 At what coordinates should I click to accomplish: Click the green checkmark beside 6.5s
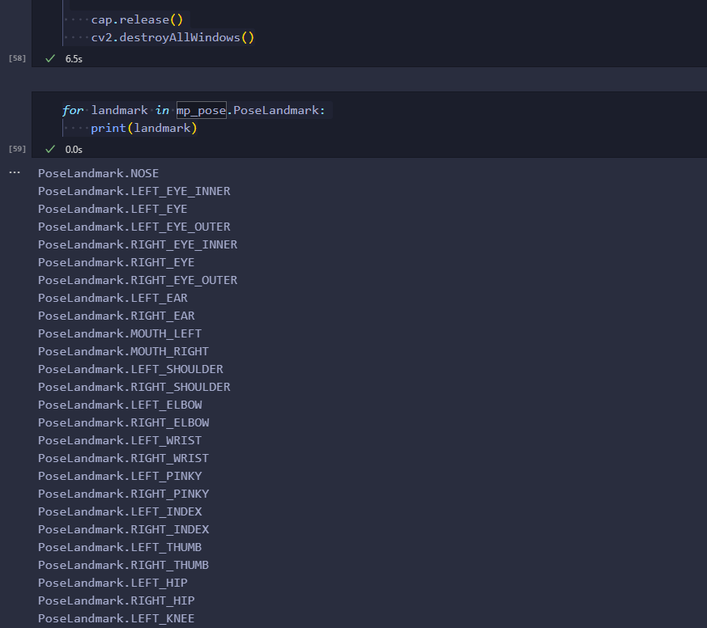click(x=50, y=58)
